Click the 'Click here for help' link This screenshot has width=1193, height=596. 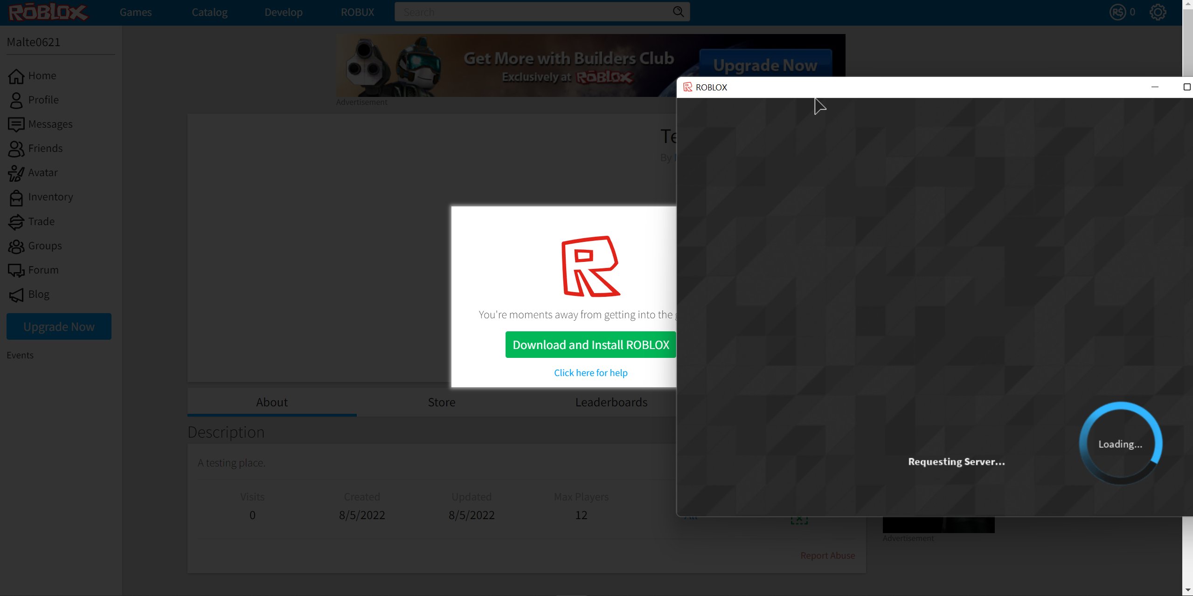click(x=591, y=373)
